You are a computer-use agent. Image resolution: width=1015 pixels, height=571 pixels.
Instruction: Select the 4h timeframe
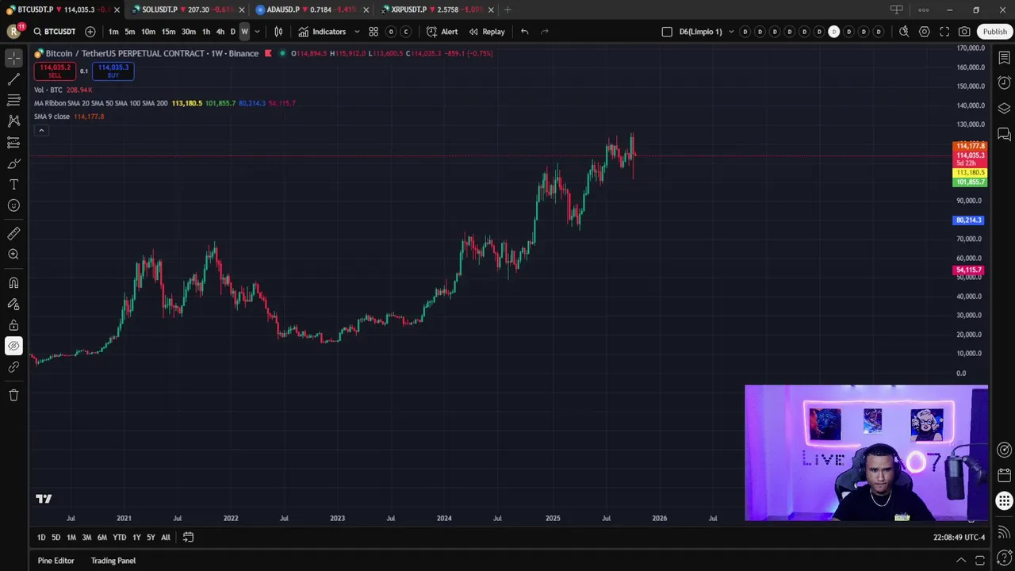point(220,32)
